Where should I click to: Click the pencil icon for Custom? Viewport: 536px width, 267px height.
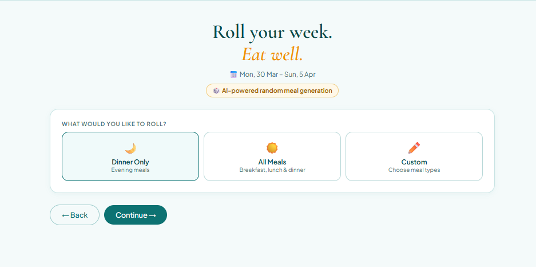414,148
